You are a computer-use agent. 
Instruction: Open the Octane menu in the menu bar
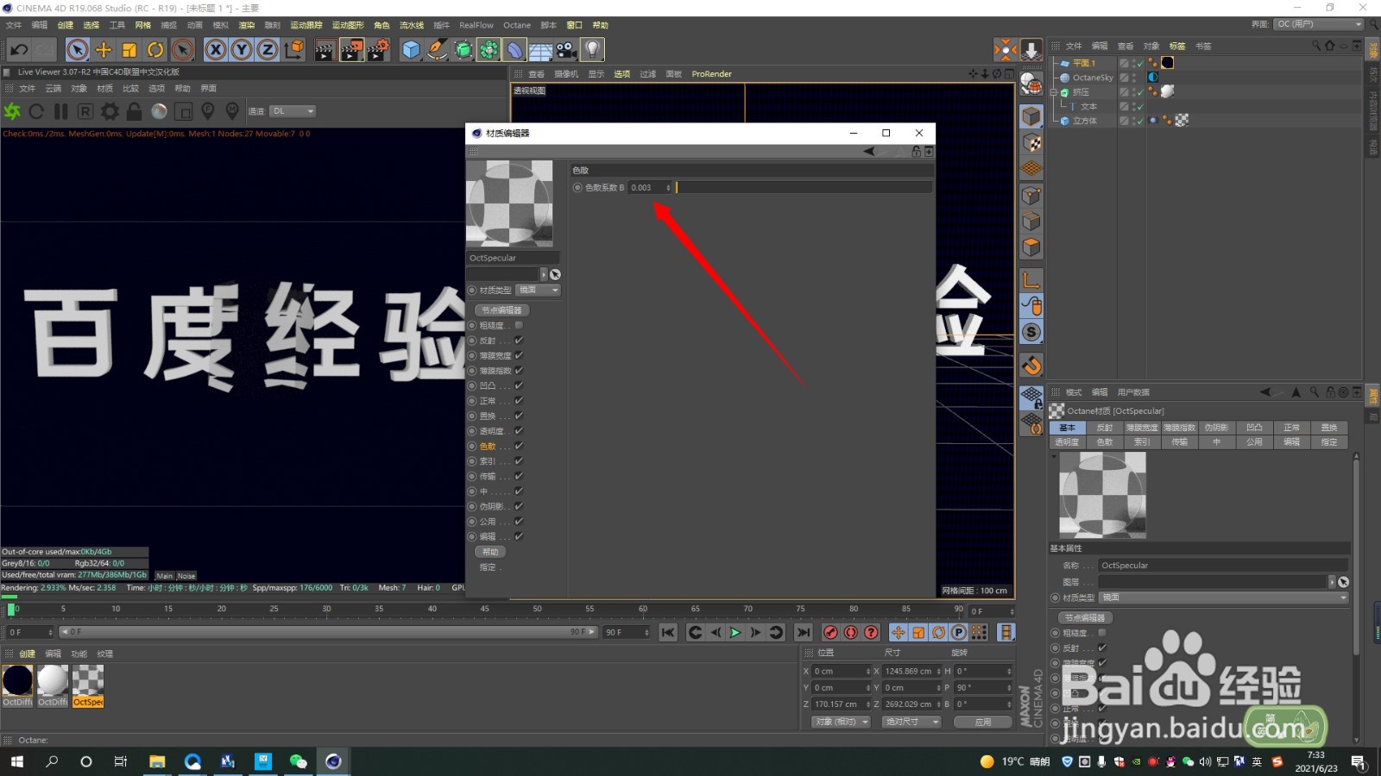click(517, 25)
